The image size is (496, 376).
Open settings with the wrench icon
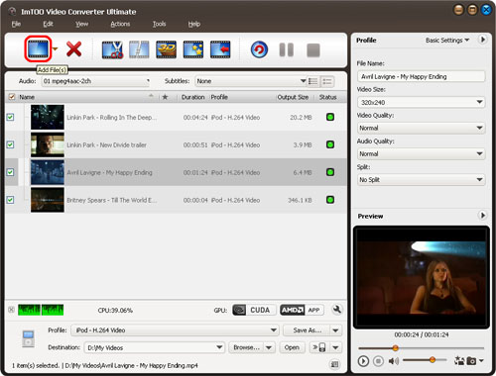point(337,310)
